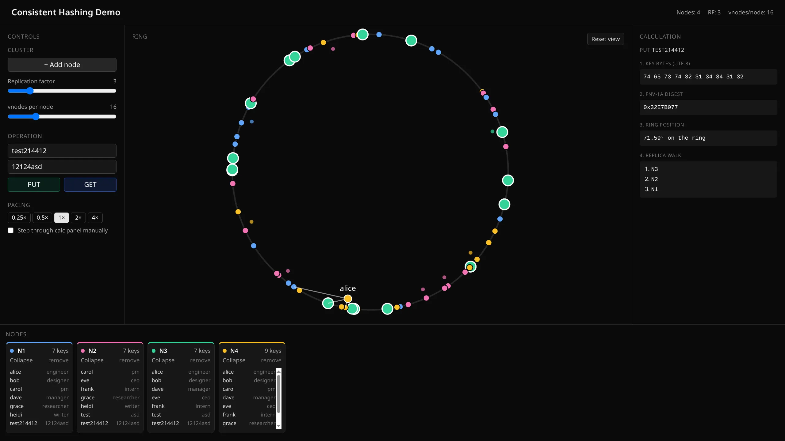Remove node N2

pos(129,360)
